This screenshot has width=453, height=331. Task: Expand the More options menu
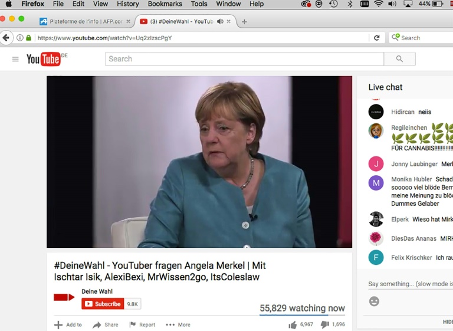[x=178, y=325]
